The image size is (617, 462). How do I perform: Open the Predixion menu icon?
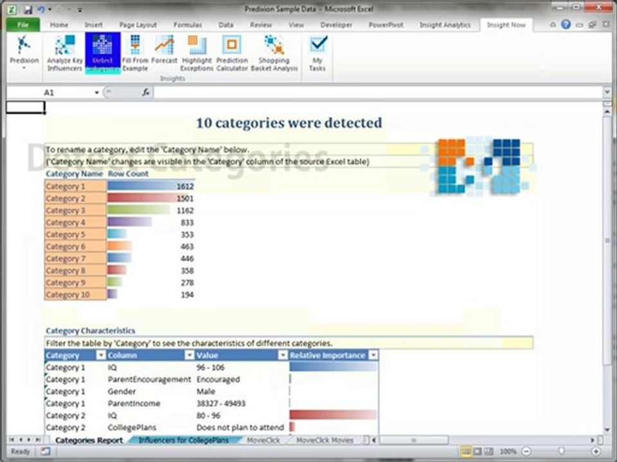(24, 53)
